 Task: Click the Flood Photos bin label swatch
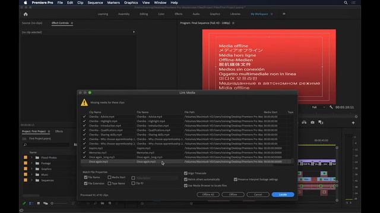26,157
